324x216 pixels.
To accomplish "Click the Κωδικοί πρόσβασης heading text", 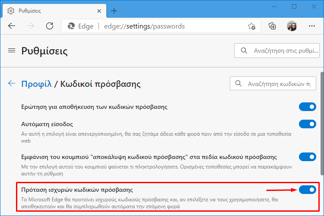I will [x=100, y=84].
